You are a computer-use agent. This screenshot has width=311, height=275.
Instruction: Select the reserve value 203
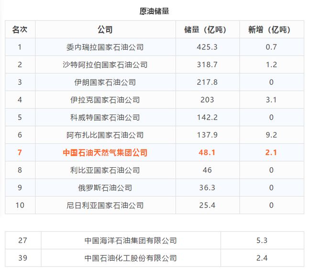(x=207, y=100)
